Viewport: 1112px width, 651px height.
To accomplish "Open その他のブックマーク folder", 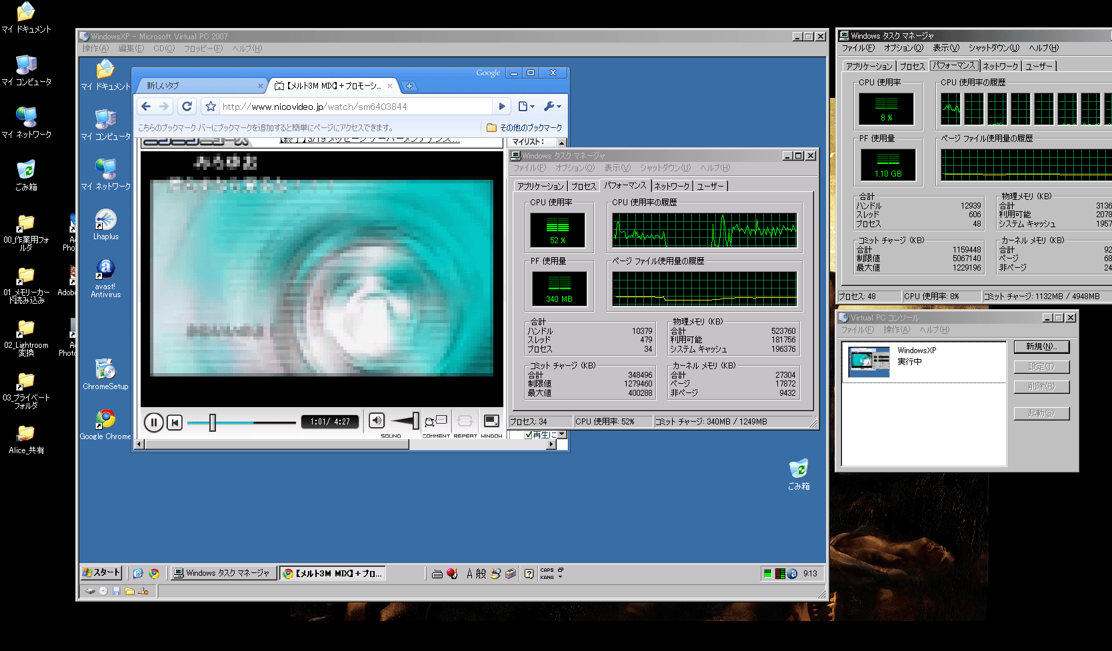I will [x=525, y=127].
